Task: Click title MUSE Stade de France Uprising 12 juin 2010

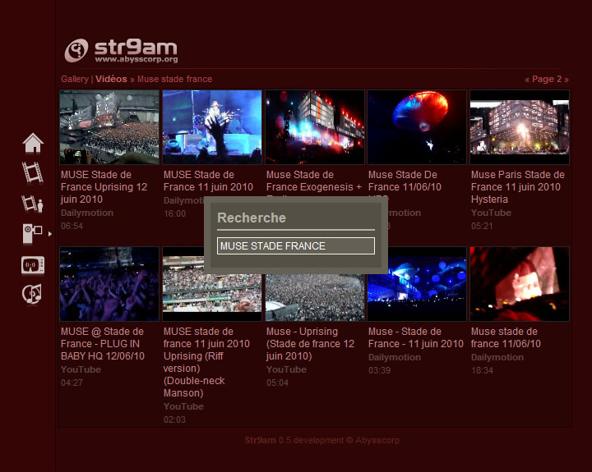Action: pos(104,187)
